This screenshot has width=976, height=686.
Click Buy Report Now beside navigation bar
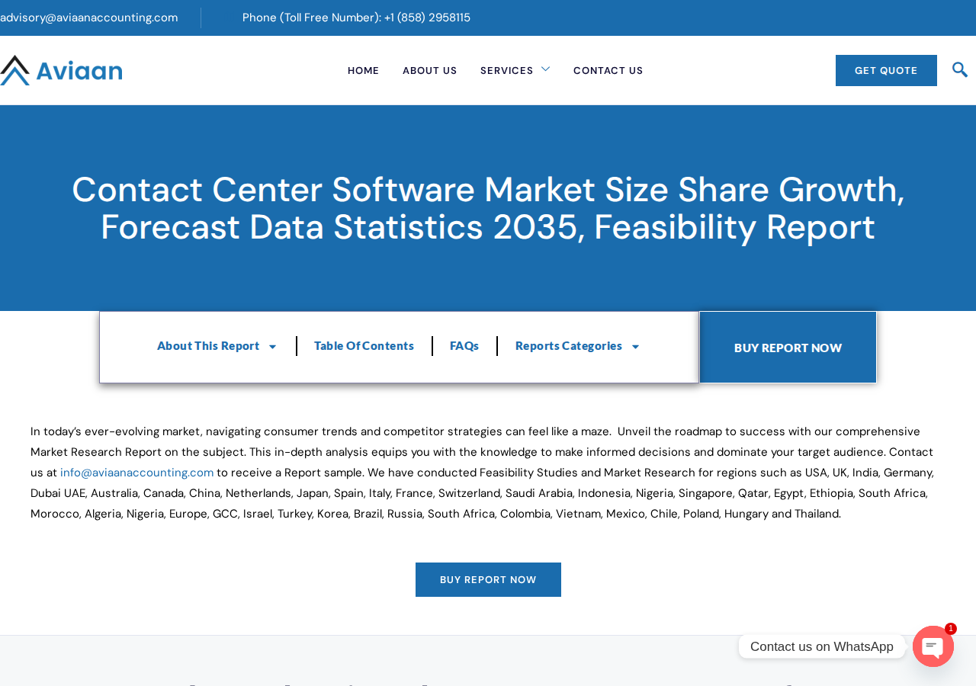[788, 348]
